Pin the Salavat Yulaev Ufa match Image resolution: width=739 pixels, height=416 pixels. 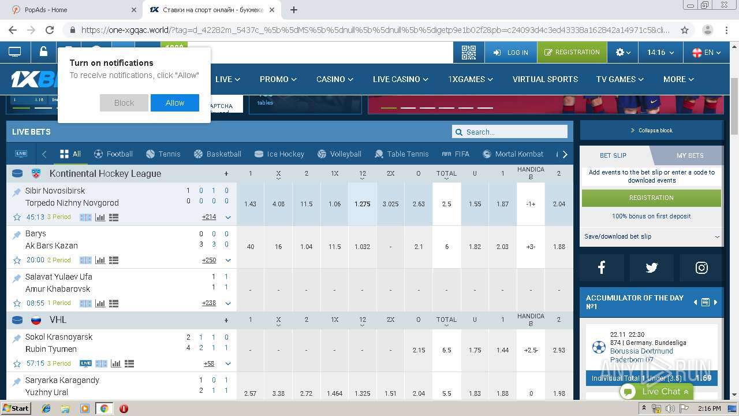point(17,278)
